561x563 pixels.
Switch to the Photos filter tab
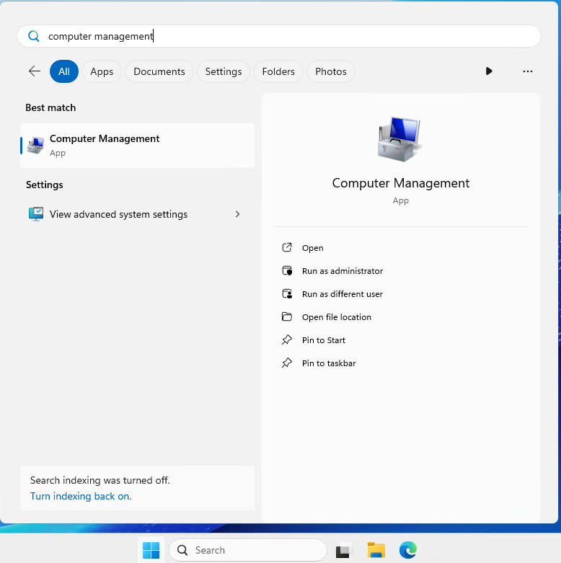[331, 71]
